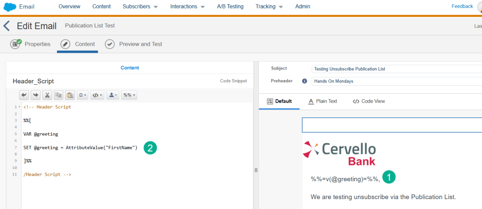Expand the Subscribers menu
Screen dimensions: 482x209
140,7
